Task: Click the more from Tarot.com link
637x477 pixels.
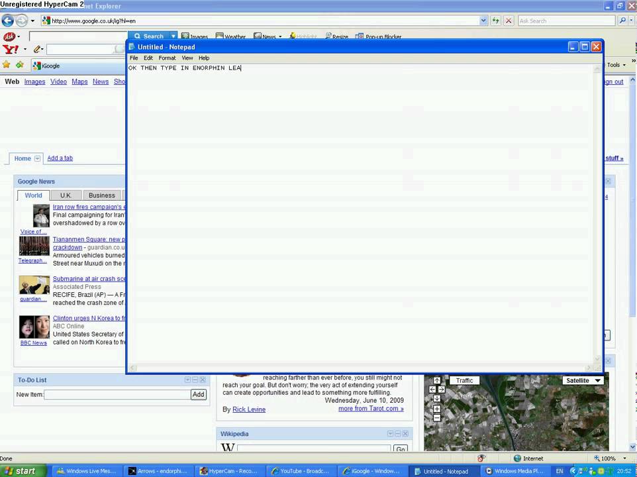Action: tap(371, 409)
